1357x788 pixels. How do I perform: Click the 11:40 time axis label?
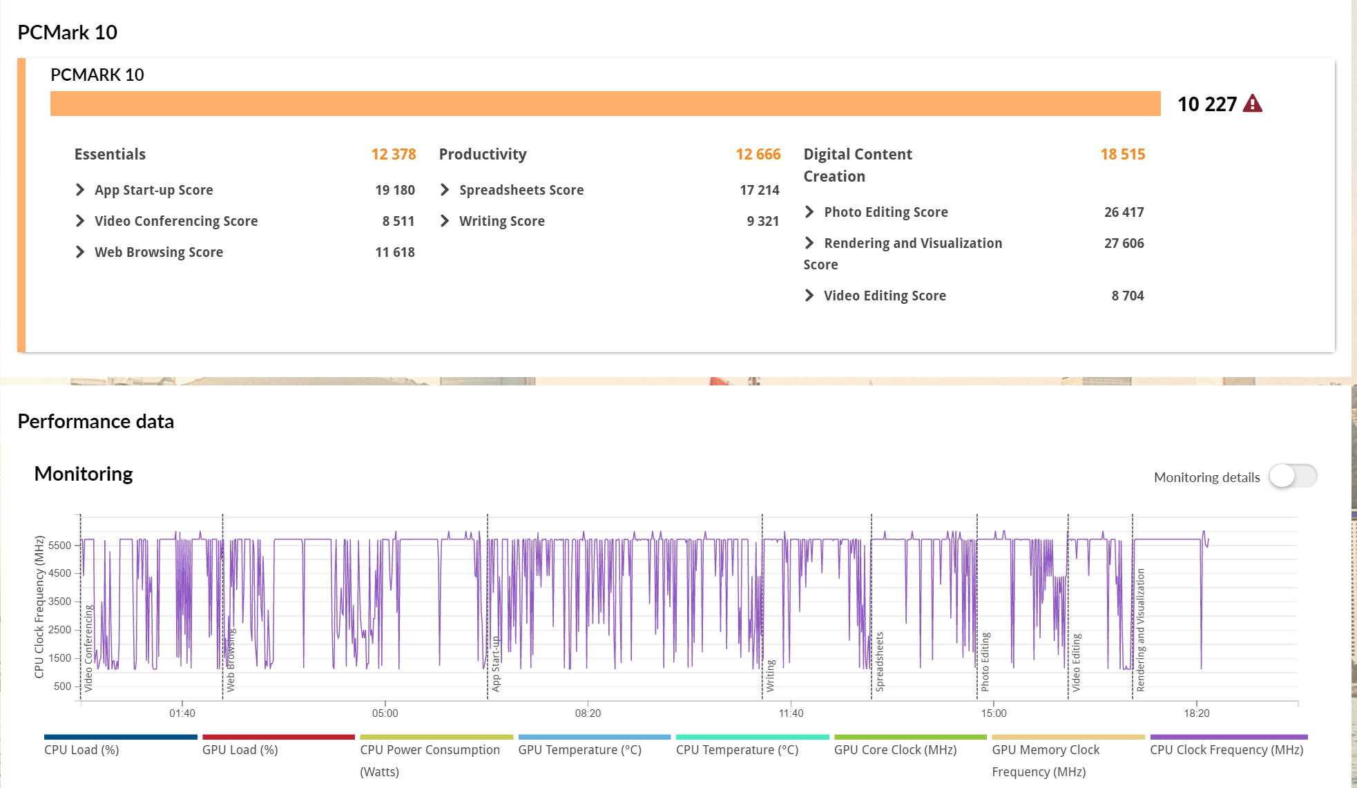791,713
